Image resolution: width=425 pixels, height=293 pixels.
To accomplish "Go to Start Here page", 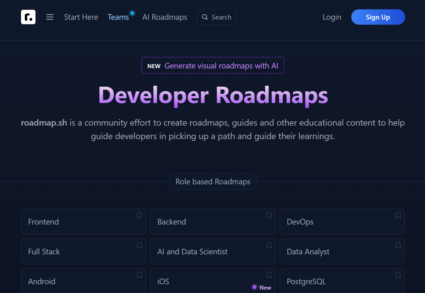I will click(81, 17).
